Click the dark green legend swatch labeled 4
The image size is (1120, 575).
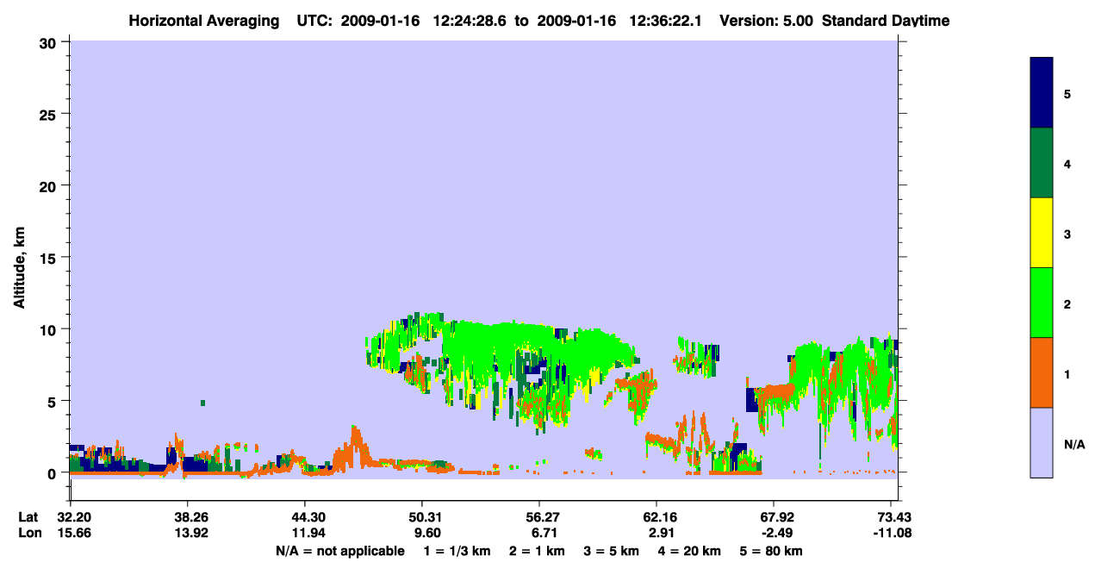[1042, 163]
